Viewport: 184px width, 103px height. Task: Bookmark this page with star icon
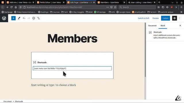[115, 7]
